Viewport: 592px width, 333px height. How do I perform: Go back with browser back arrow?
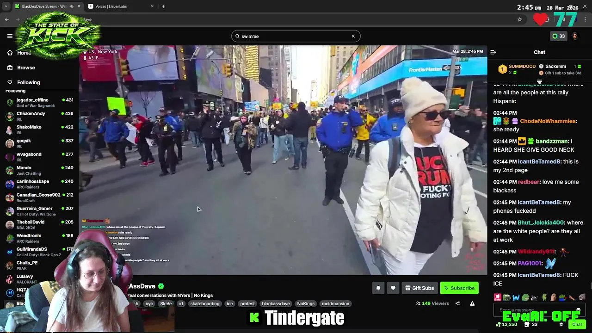coord(7,19)
